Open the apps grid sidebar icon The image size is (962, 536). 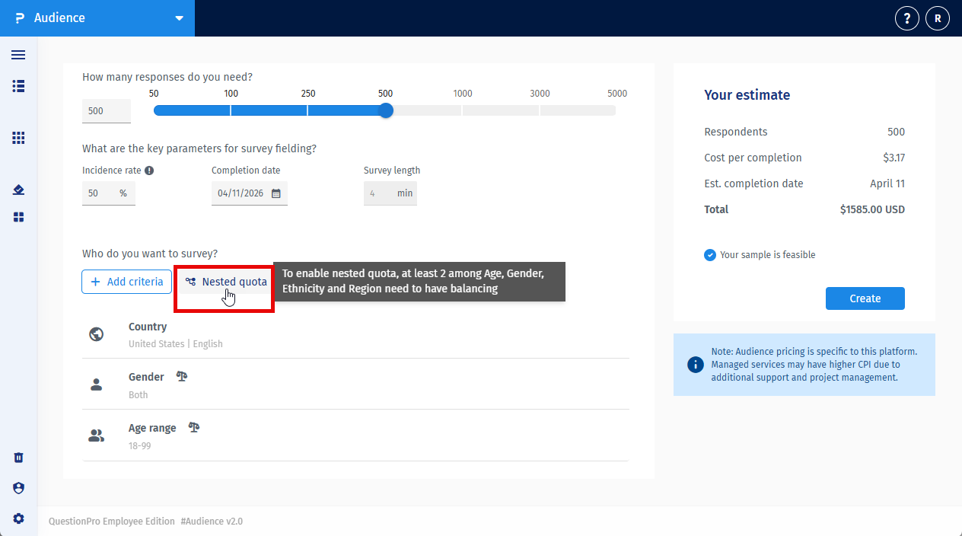[x=18, y=138]
